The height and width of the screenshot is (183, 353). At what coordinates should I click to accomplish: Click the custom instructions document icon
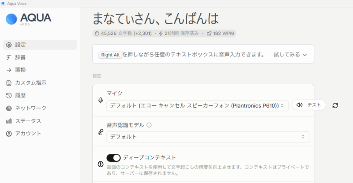pos(9,82)
